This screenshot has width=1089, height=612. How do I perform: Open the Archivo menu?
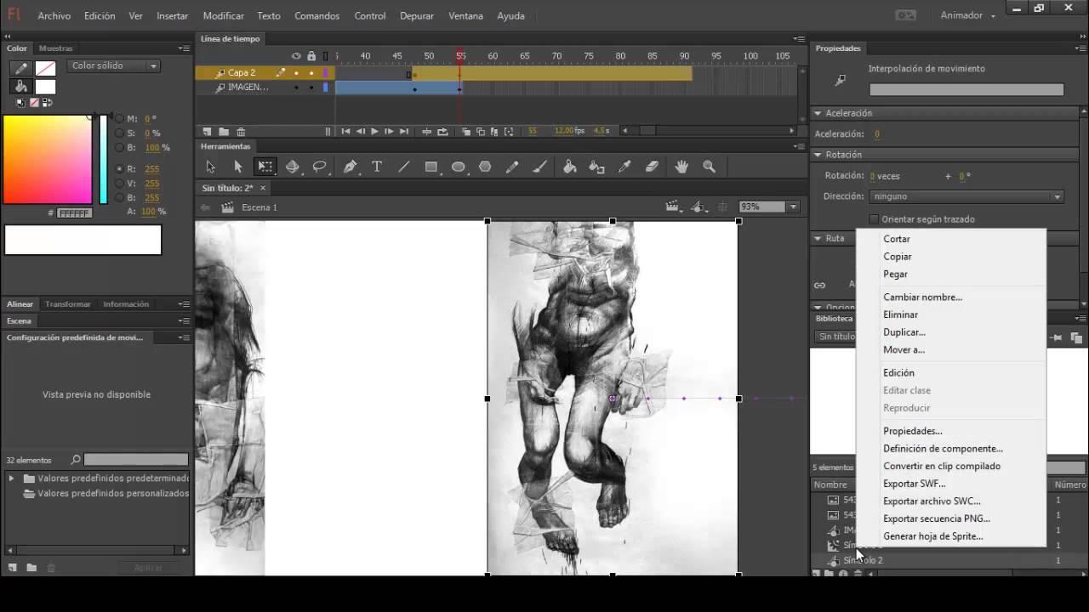[54, 15]
